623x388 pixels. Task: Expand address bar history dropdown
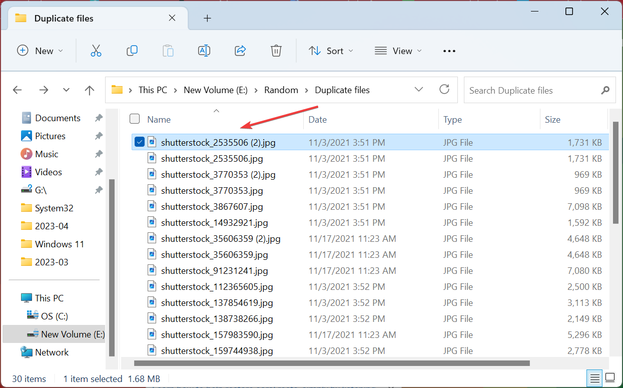[x=419, y=90]
